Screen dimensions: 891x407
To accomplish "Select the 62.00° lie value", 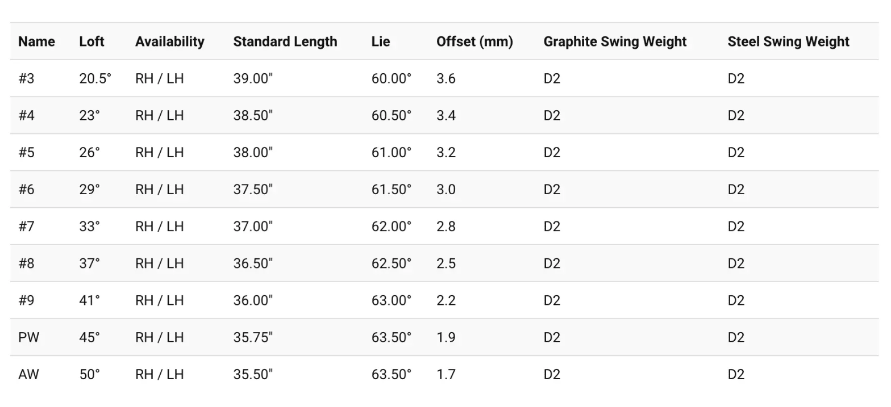I will (x=391, y=226).
